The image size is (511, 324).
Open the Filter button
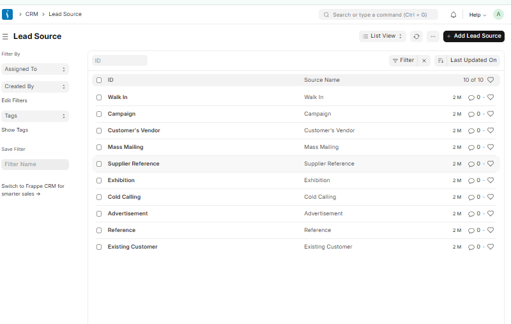[x=403, y=60]
